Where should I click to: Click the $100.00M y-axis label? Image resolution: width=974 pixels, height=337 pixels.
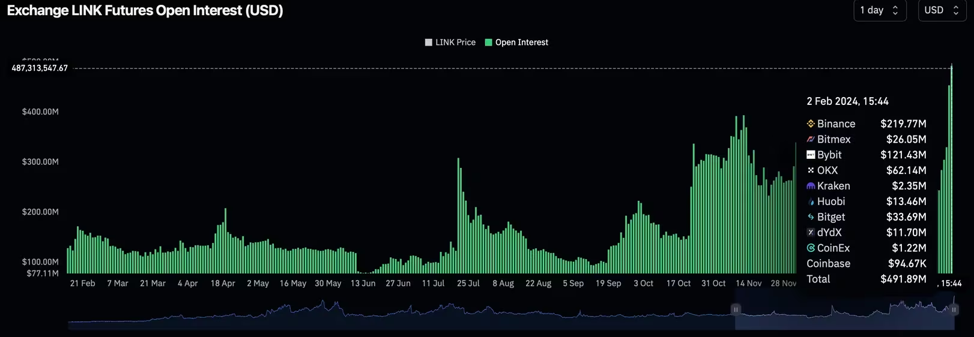pyautogui.click(x=40, y=262)
